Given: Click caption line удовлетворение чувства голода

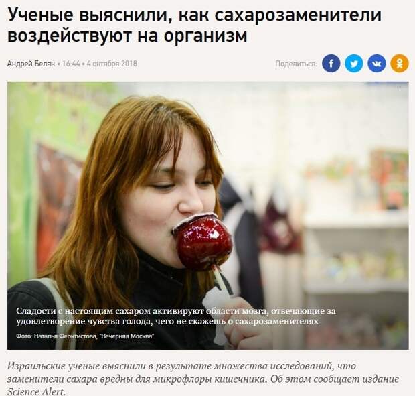Looking at the screenshot, I should (x=167, y=322).
